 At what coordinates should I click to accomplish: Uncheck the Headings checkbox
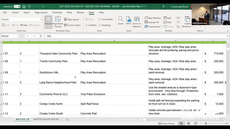coord(100,25)
